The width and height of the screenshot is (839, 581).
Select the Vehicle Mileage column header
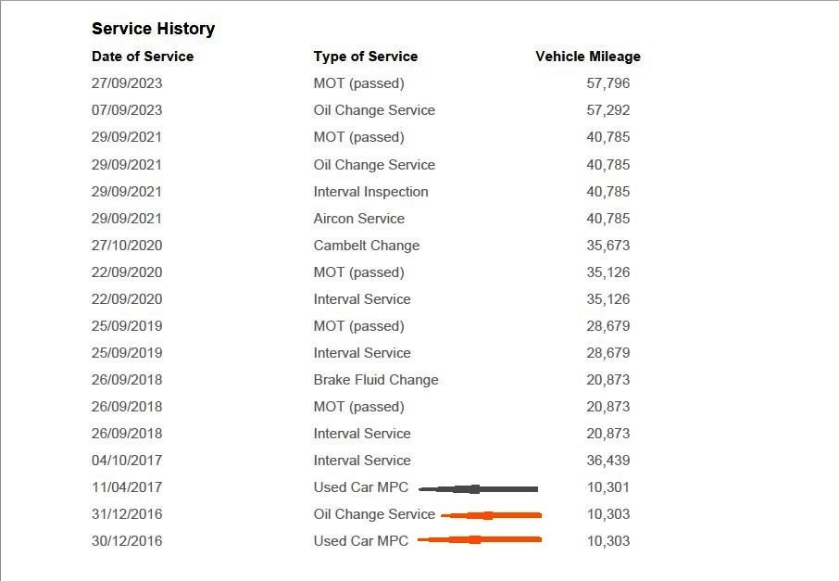(587, 57)
